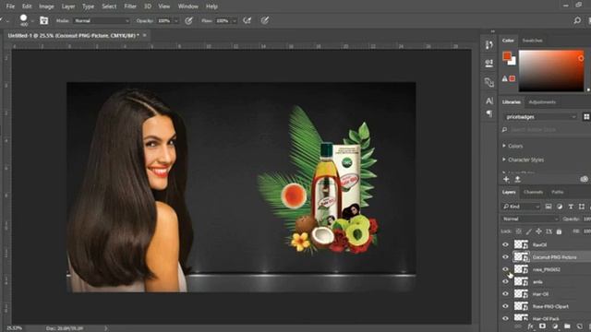
Task: Open the Window menu
Action: pyautogui.click(x=187, y=6)
